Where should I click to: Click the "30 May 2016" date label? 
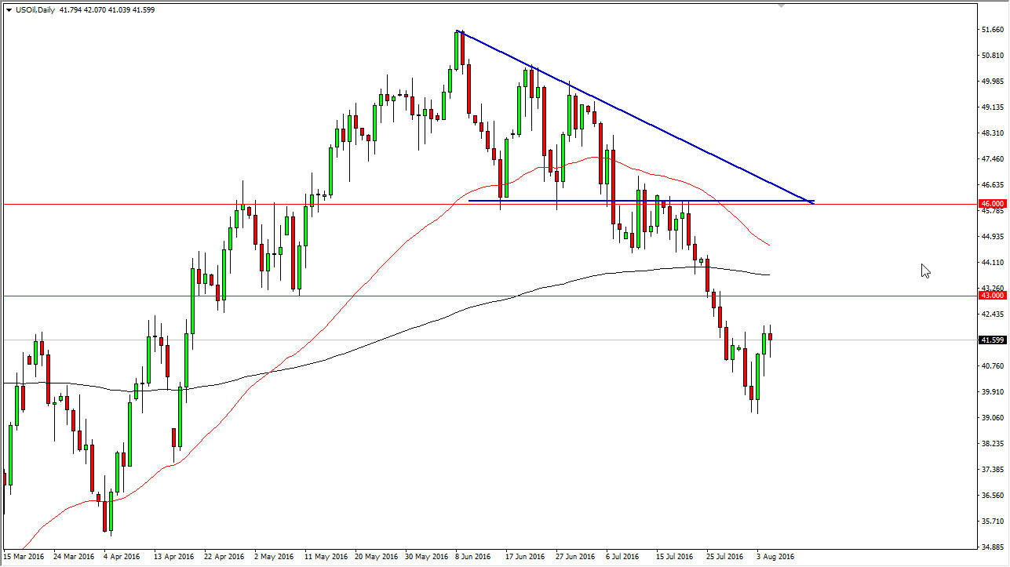click(x=428, y=556)
